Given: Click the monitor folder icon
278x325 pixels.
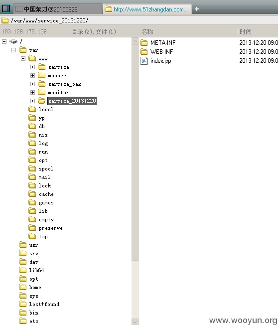Looking at the screenshot, I should pos(42,92).
